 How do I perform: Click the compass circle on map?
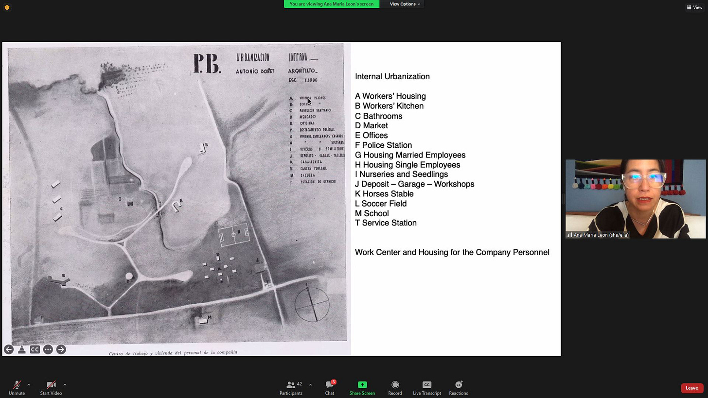pyautogui.click(x=312, y=304)
